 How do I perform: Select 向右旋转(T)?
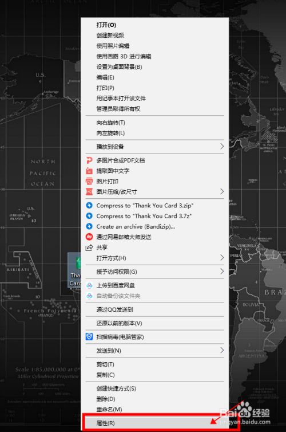[x=155, y=123]
